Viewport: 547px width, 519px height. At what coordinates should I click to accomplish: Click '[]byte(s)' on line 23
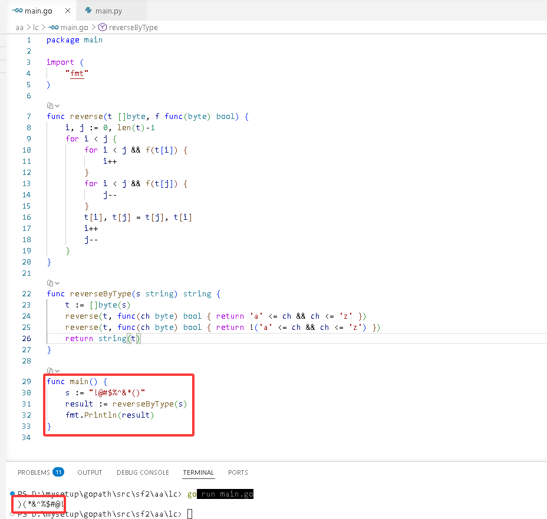point(110,305)
